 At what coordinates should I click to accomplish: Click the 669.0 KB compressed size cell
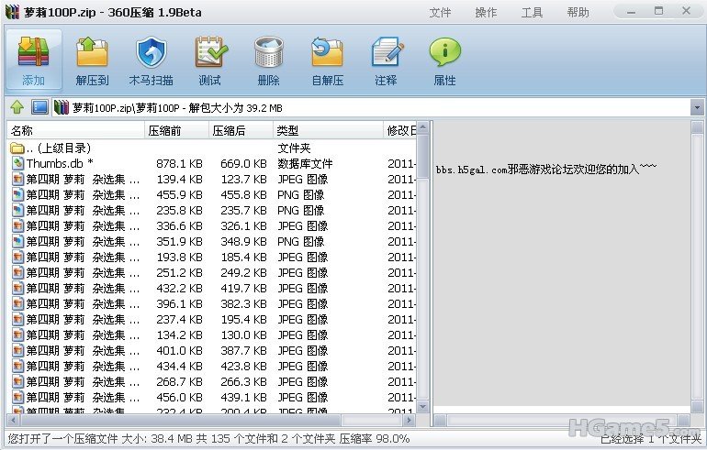pos(243,164)
